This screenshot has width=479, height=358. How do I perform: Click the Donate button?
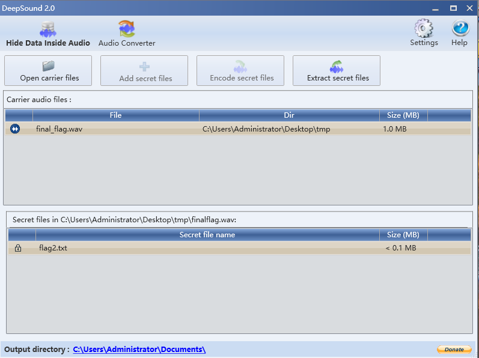(x=454, y=350)
